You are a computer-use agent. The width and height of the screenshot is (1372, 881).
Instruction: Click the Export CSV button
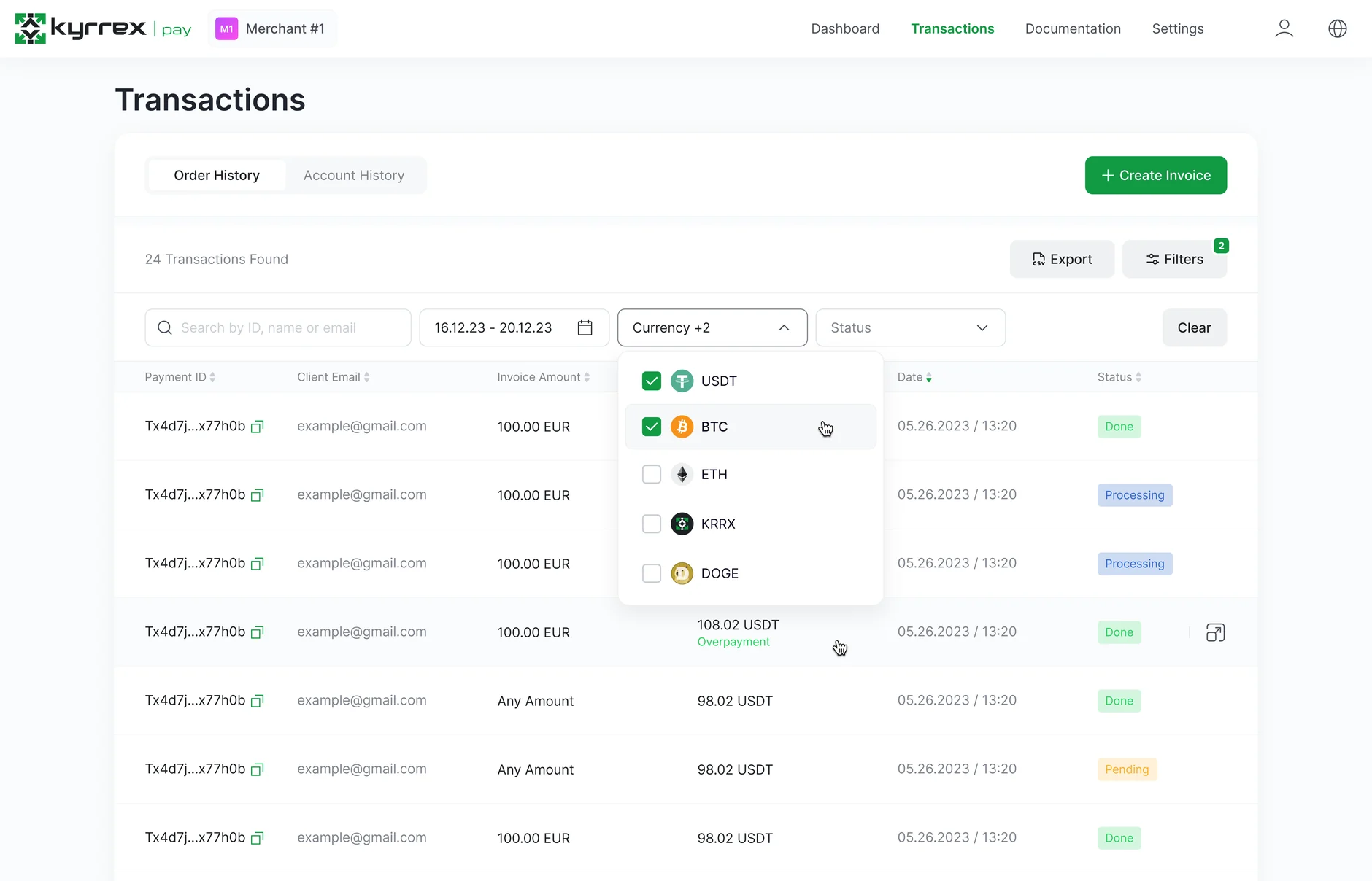(1062, 259)
